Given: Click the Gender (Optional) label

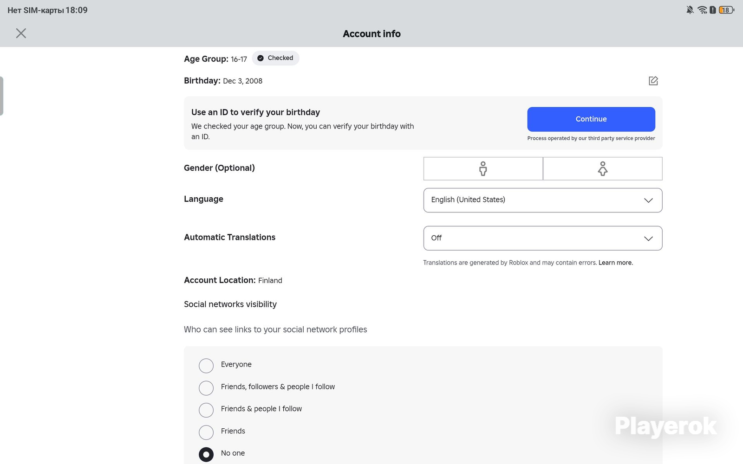Looking at the screenshot, I should [x=219, y=168].
